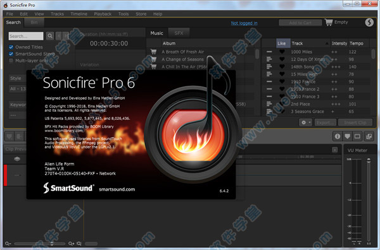
Task: Like the 15 Miles High track
Action: tap(282, 74)
